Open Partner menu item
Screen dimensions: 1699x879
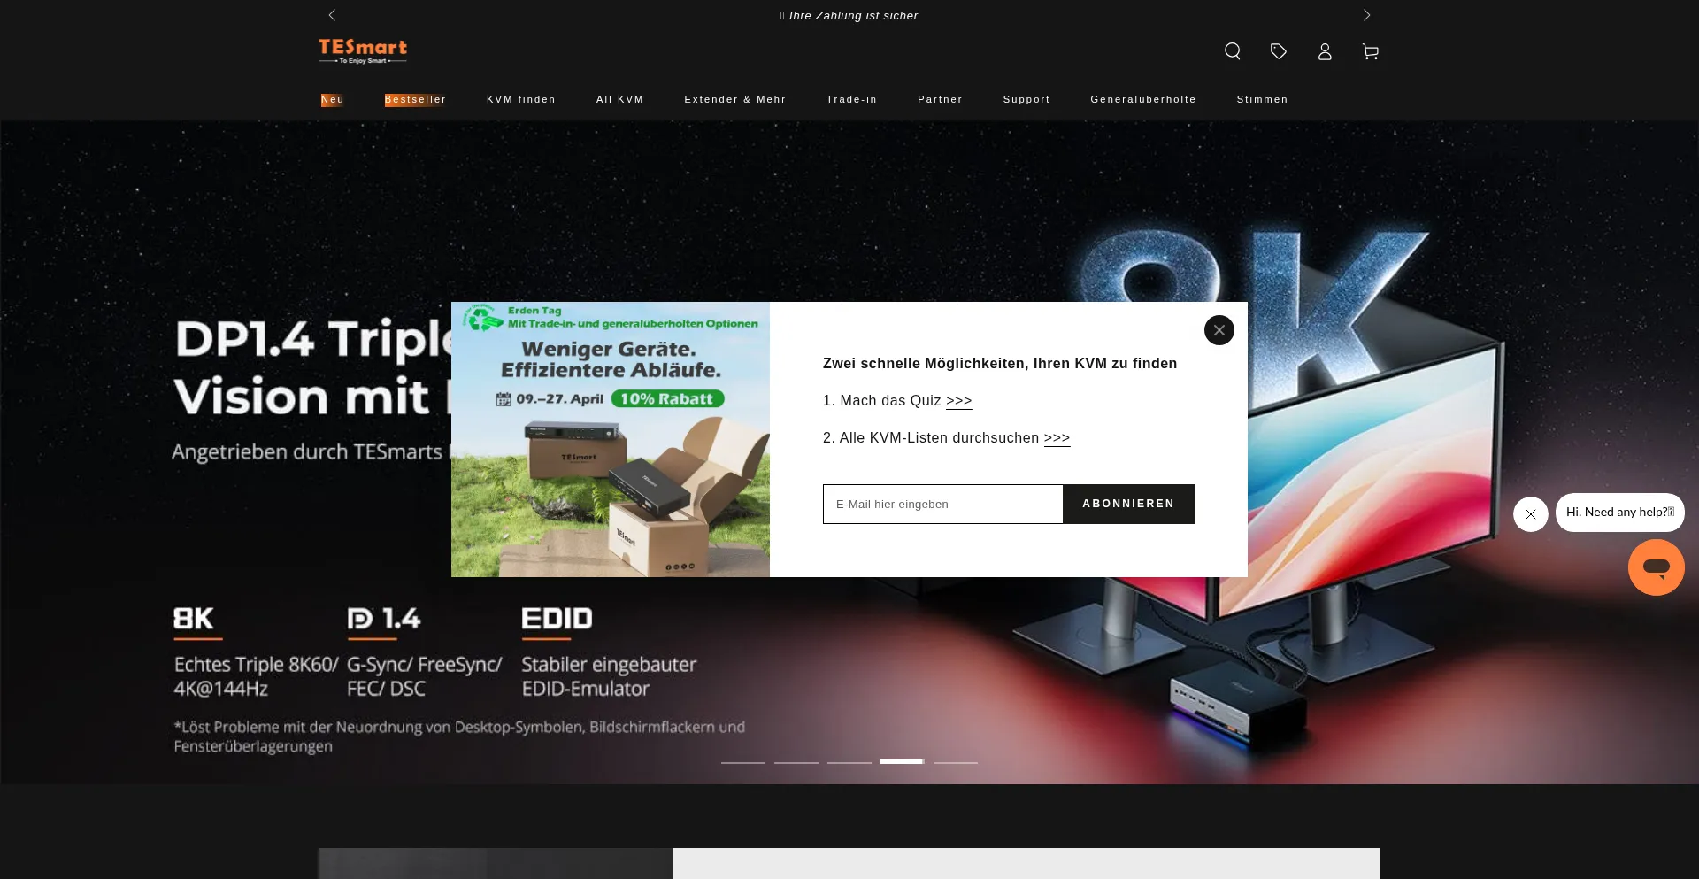941,99
